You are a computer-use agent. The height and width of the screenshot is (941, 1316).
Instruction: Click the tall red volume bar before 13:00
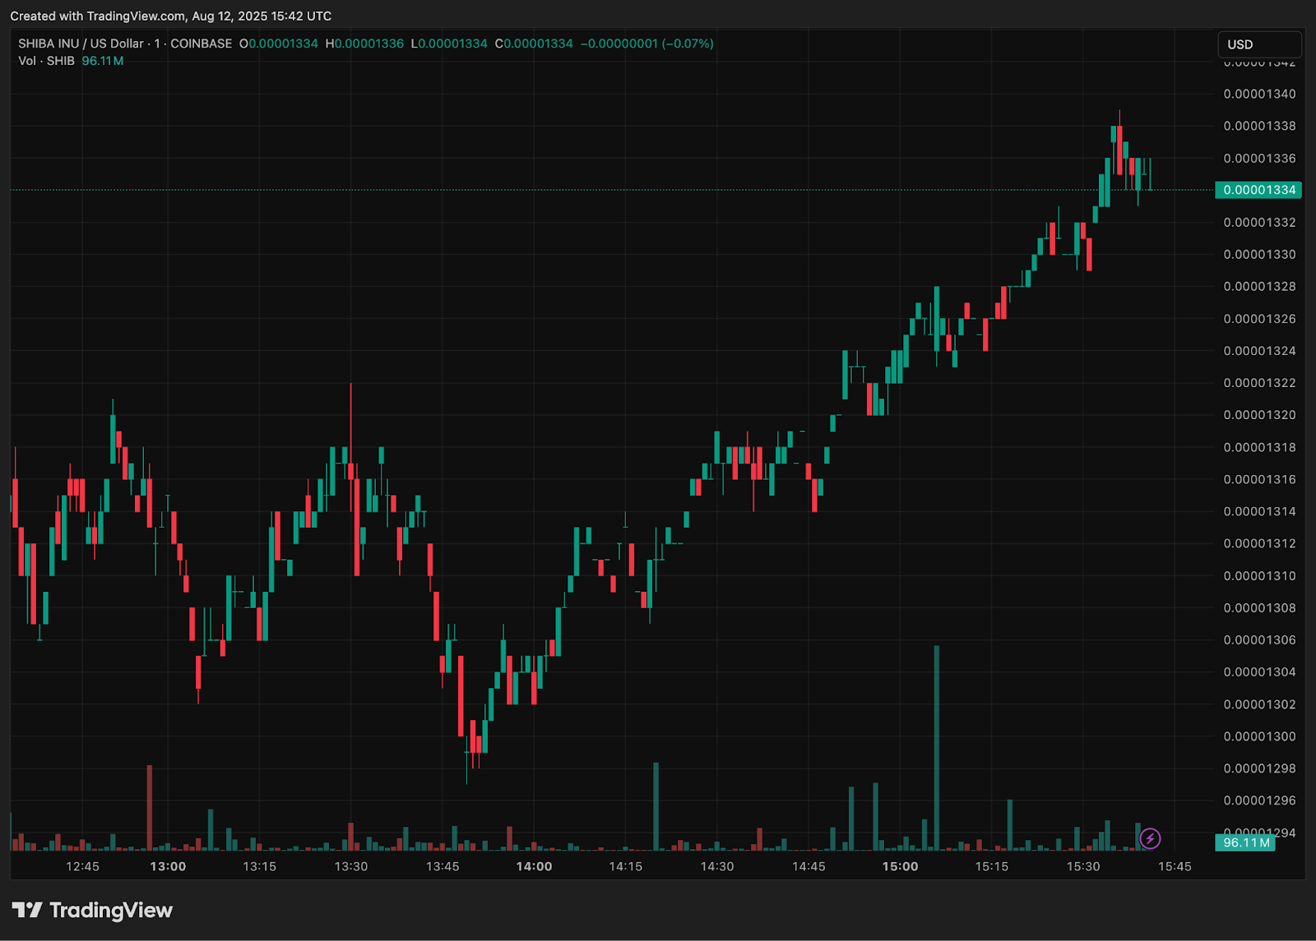(150, 807)
